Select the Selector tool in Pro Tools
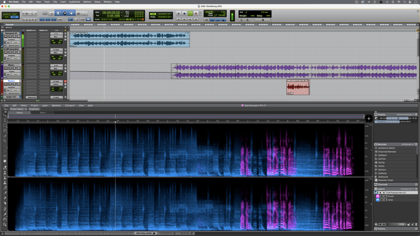Image resolution: width=420 pixels, height=236 pixels. coord(65,13)
